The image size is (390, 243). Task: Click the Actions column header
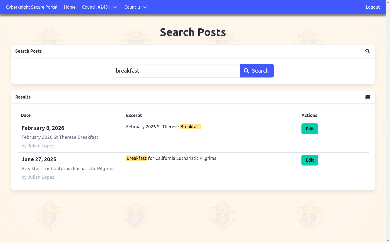coord(309,115)
